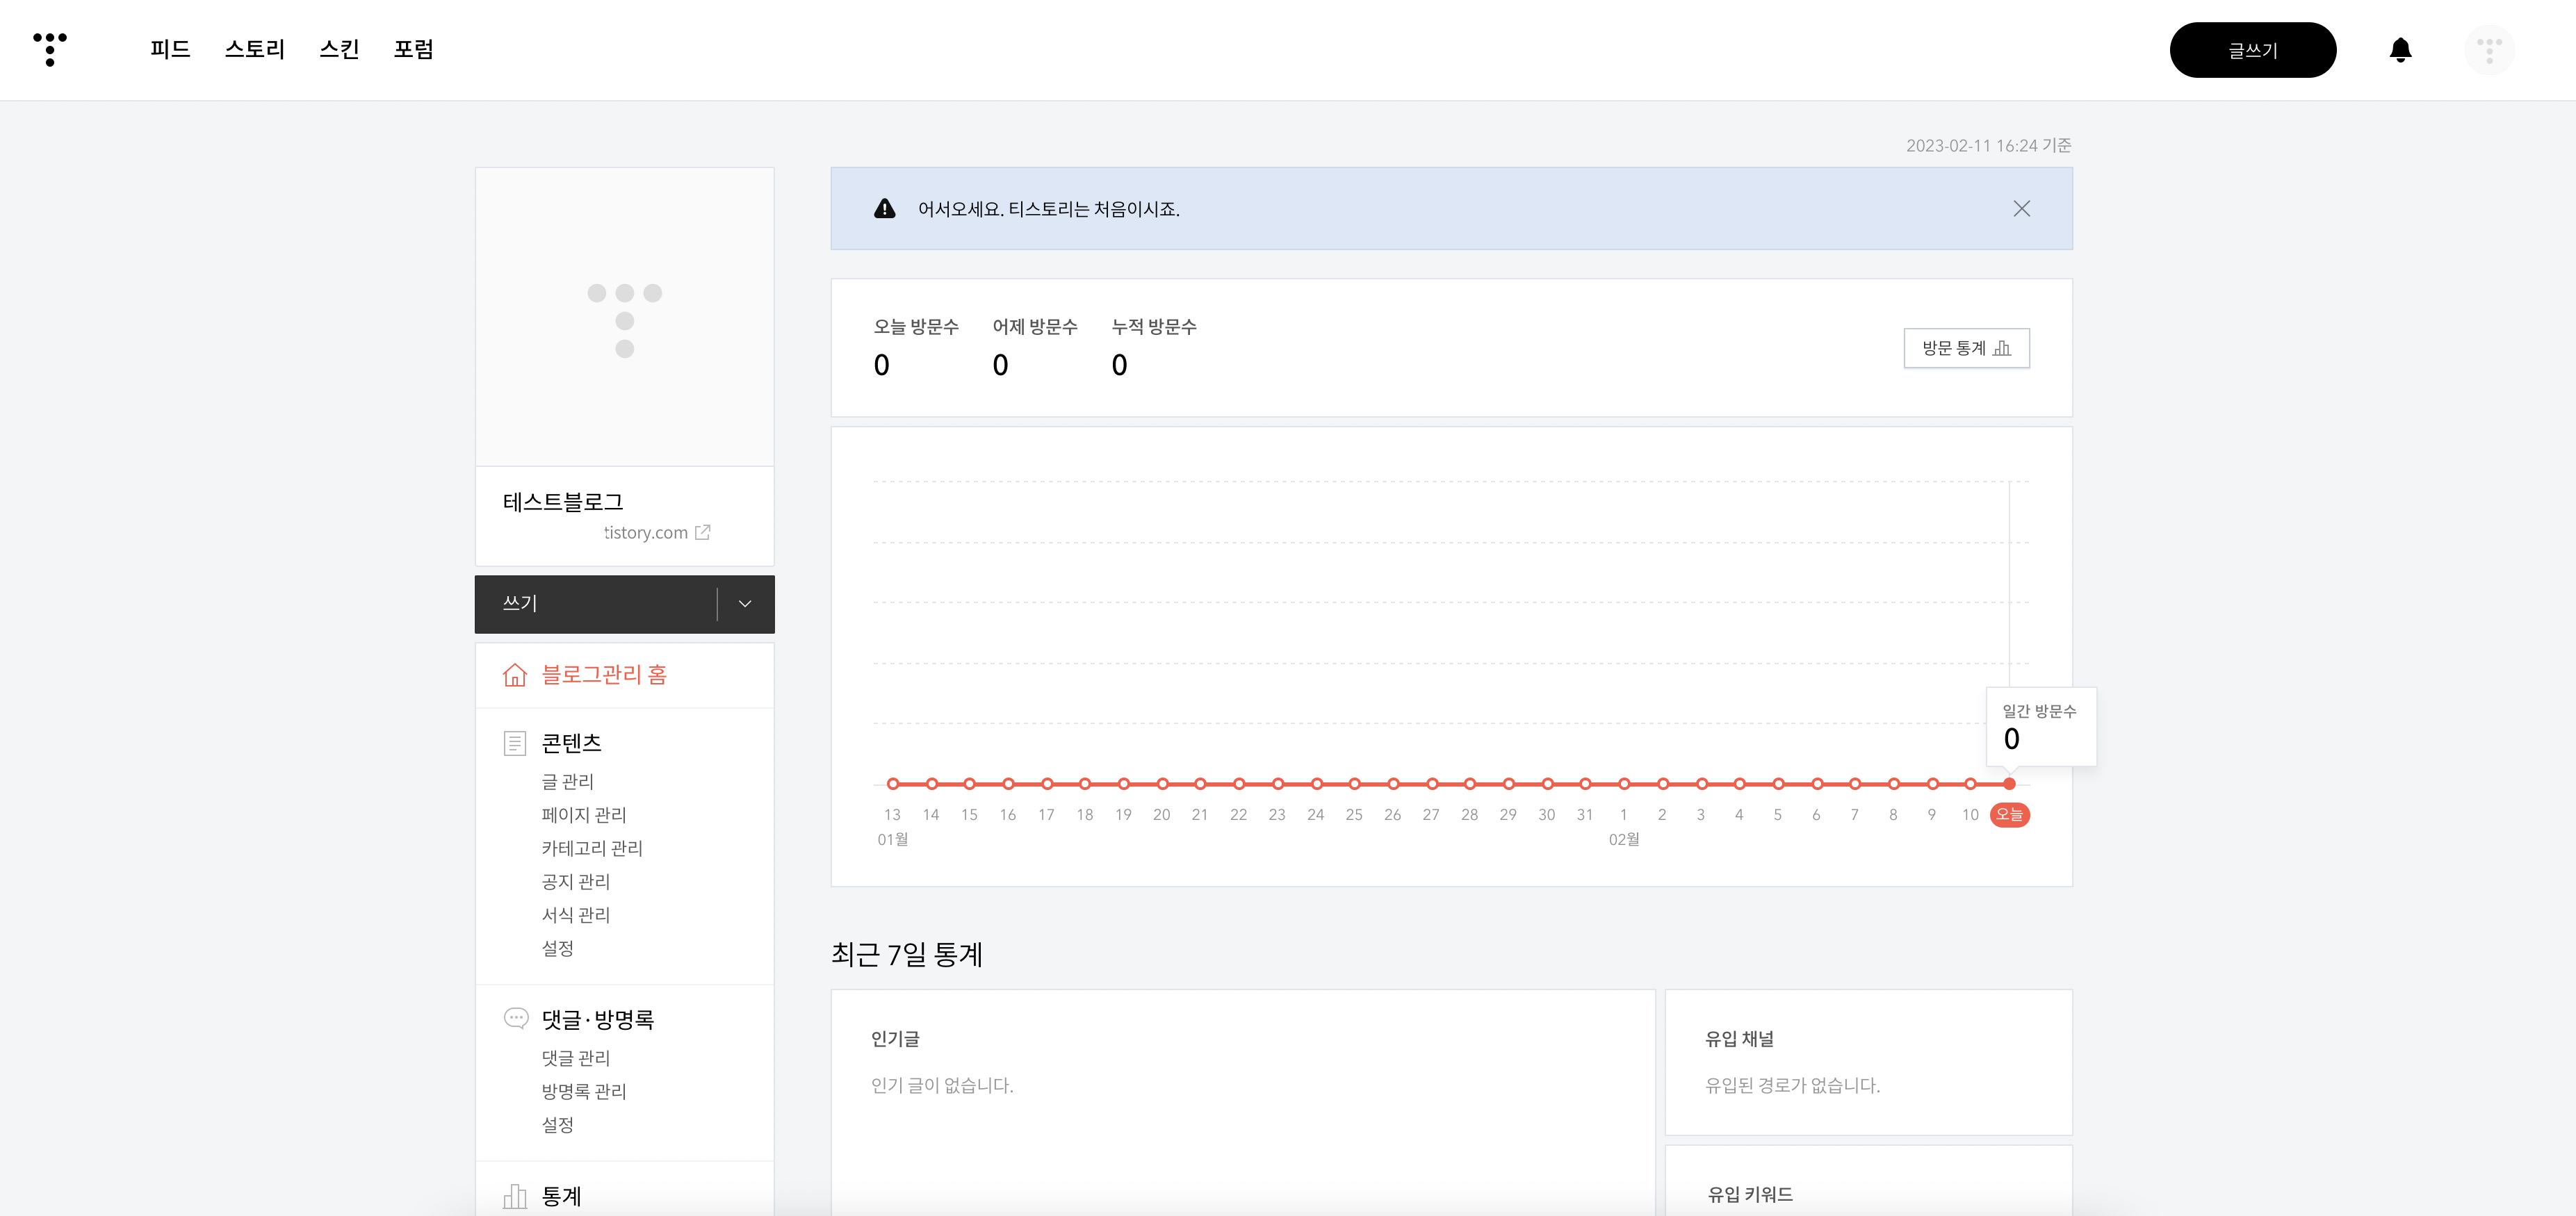Click the tistory.com blog address link
Screen dimensions: 2576x1216
coord(646,532)
